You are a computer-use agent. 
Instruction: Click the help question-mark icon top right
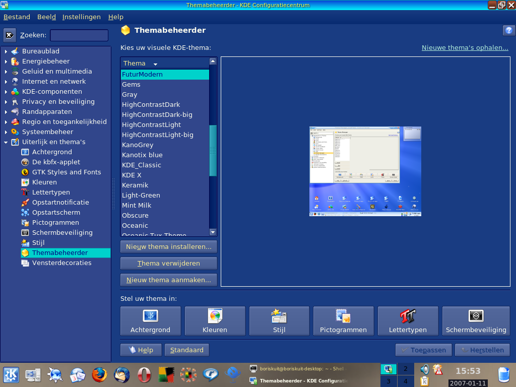point(508,30)
